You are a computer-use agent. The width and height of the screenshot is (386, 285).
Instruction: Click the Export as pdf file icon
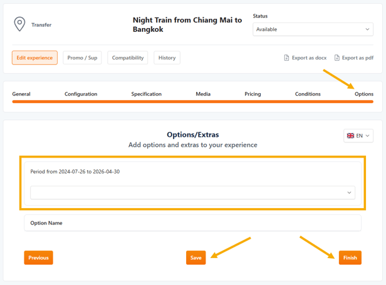coord(336,58)
